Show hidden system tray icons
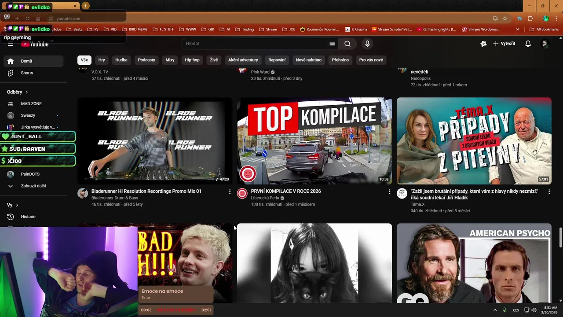This screenshot has height=317, width=563. [x=495, y=310]
